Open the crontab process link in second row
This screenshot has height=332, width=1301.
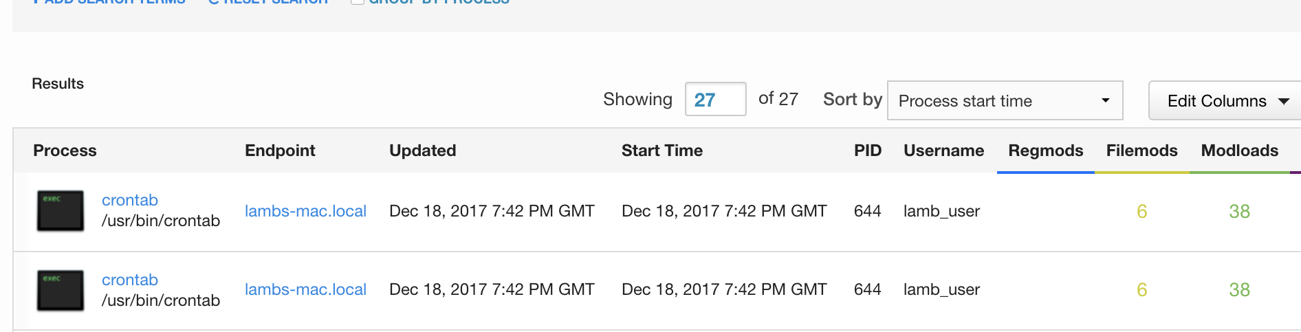point(130,280)
